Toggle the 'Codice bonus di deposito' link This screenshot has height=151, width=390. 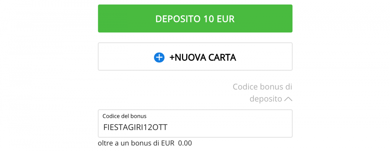tap(263, 93)
